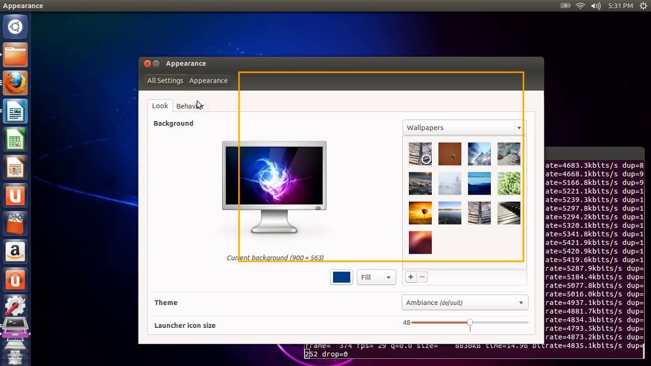Click terminal line 'rate=5287.9kbits/s'
Screen dimensions: 651x366
[581, 268]
